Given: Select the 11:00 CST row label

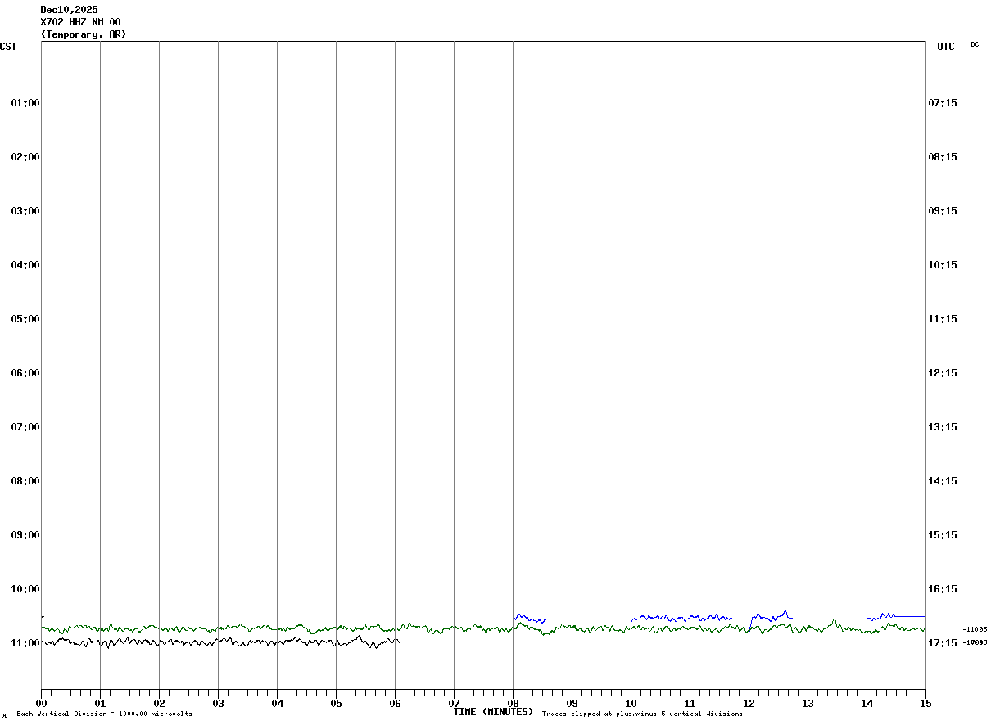Looking at the screenshot, I should point(25,643).
